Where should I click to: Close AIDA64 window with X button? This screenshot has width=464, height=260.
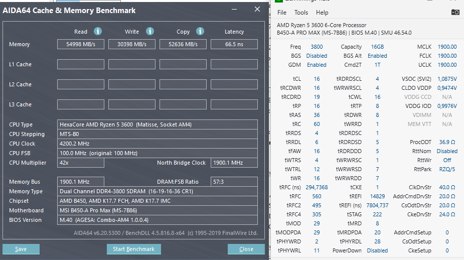click(x=257, y=10)
